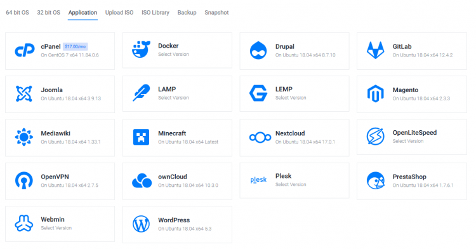Click the LAMP title text
The height and width of the screenshot is (249, 476).
(167, 90)
